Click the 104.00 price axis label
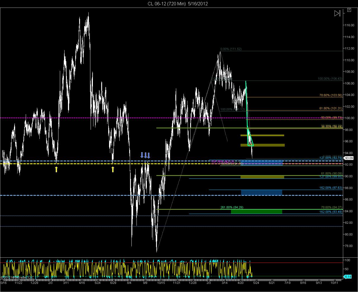The width and height of the screenshot is (358, 292). (350, 95)
